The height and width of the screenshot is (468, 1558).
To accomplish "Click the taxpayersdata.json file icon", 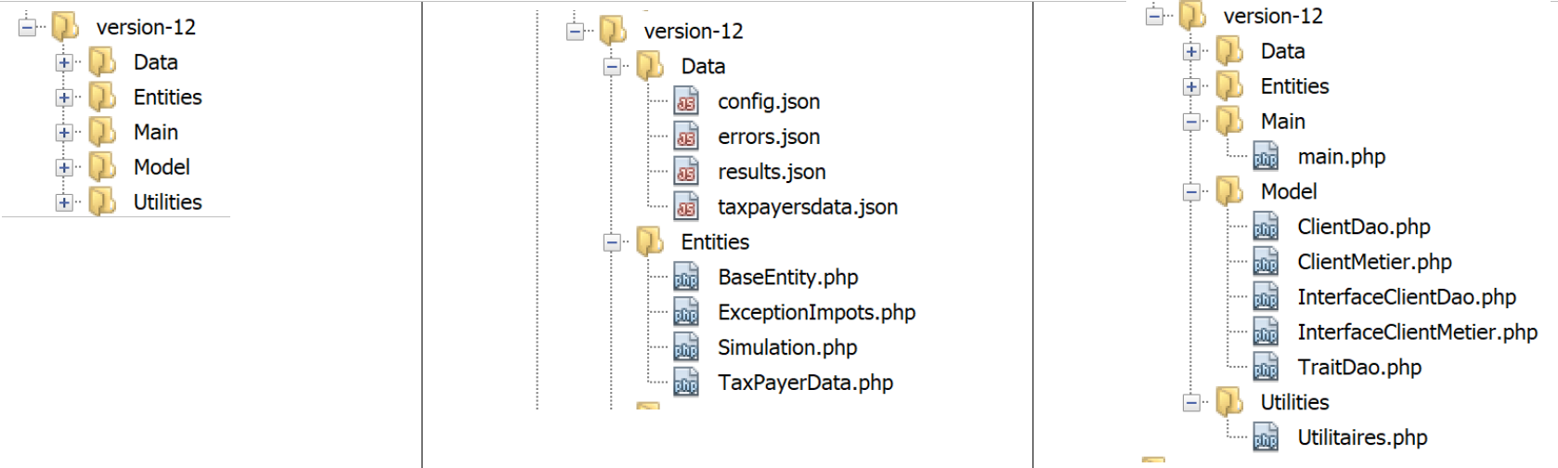I will pyautogui.click(x=686, y=207).
